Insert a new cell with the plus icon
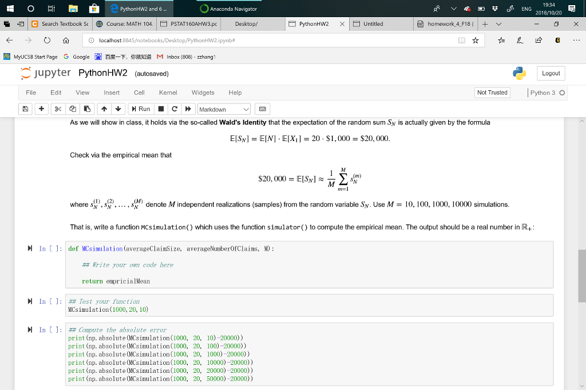Screen dimensions: 586x390 [x=41, y=108]
